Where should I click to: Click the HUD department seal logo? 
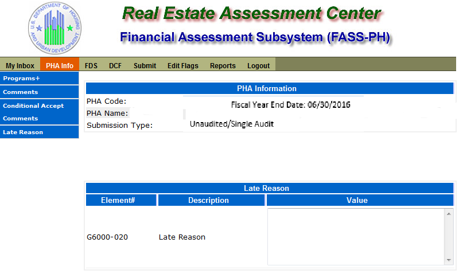[55, 28]
